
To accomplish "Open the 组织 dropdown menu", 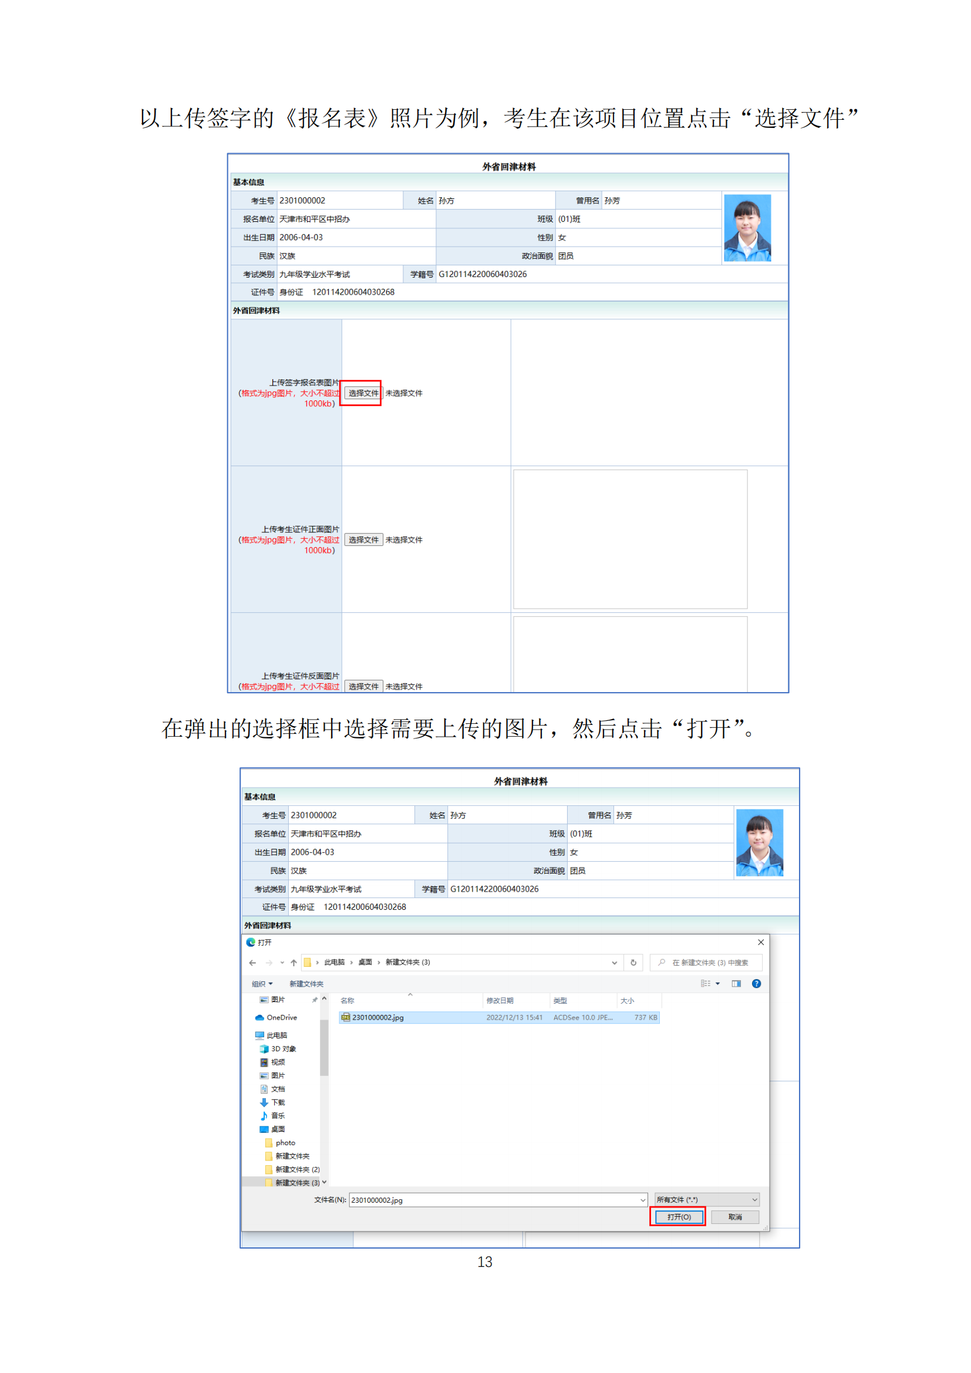I will pyautogui.click(x=262, y=984).
